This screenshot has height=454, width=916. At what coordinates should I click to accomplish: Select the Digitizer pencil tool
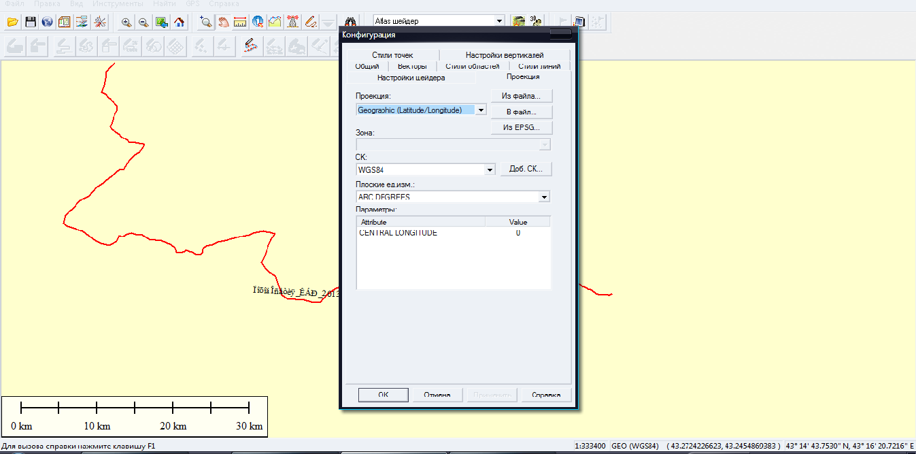[310, 22]
